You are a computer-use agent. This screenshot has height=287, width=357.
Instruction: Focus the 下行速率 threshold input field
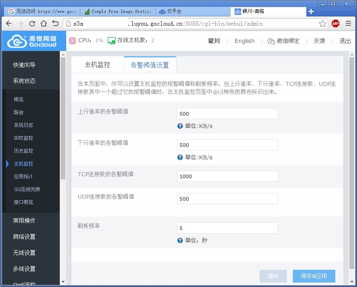pos(227,145)
